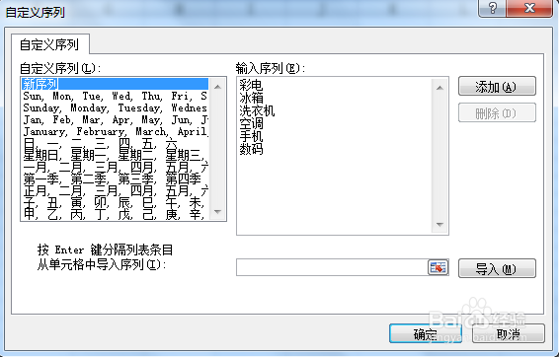
Task: Click the help question mark button
Action: [x=492, y=8]
